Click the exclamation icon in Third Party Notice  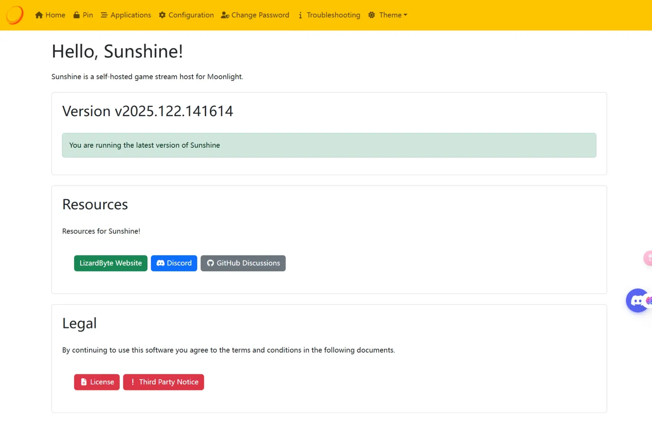click(133, 382)
